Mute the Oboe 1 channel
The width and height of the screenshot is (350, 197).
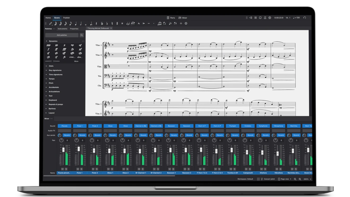tap(108, 169)
